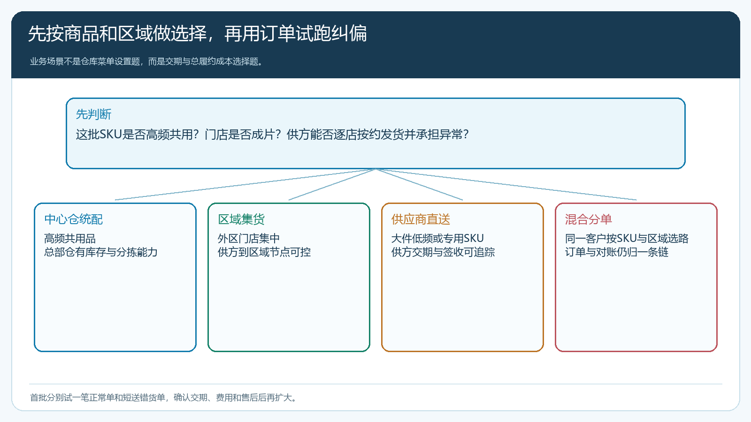
Task: Click the 先判断 heading
Action: click(x=93, y=114)
